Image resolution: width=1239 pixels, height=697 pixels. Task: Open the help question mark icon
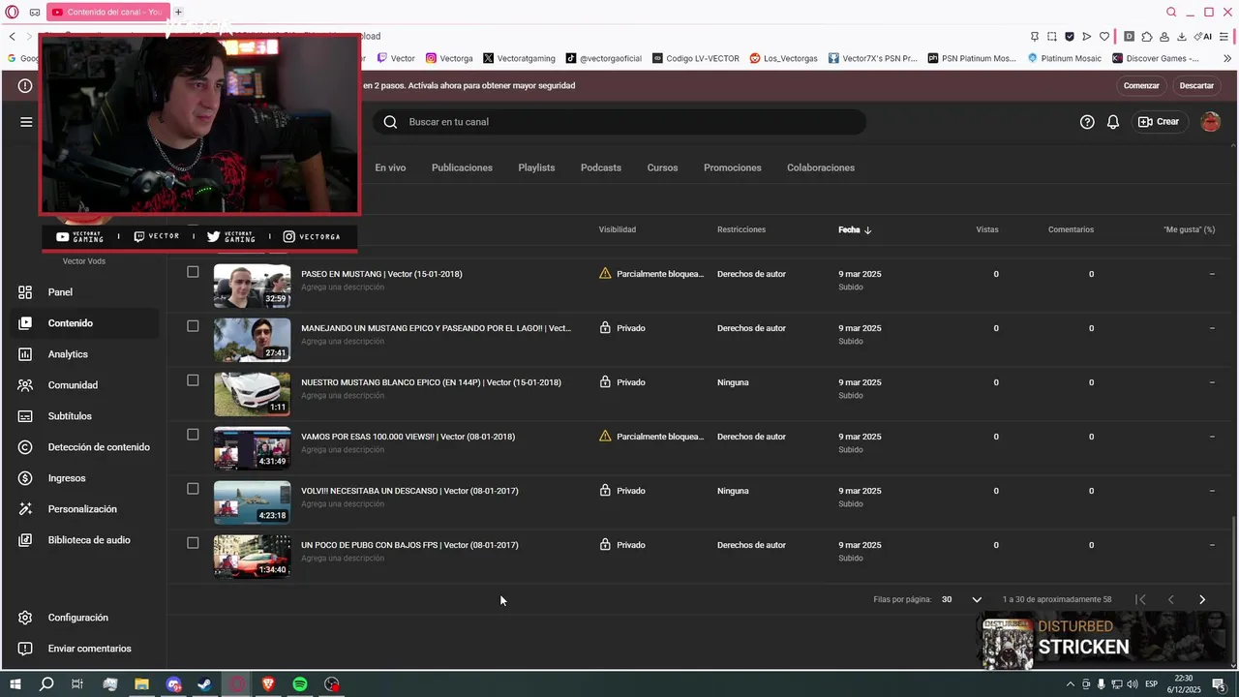tap(1087, 122)
